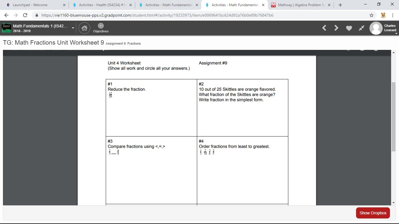
Task: Bookmark this page with the star
Action: click(372, 15)
